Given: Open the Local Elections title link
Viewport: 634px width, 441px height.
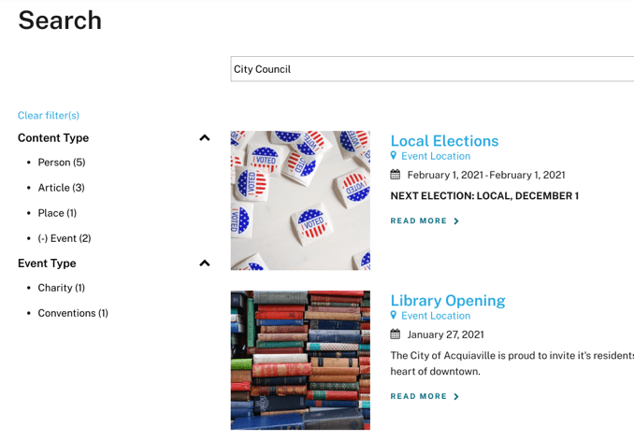Looking at the screenshot, I should tap(444, 141).
